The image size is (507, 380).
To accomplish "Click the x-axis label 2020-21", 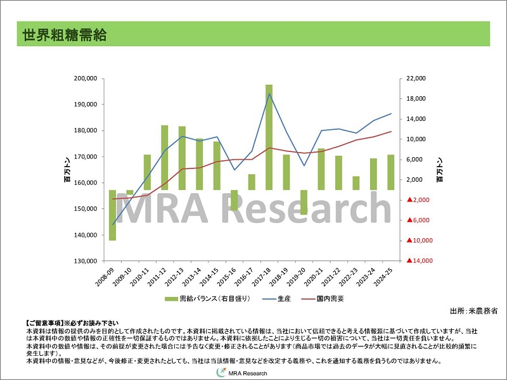I will click(314, 277).
